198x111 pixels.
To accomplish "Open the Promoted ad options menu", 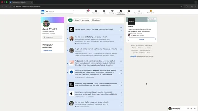I will point(155,19).
